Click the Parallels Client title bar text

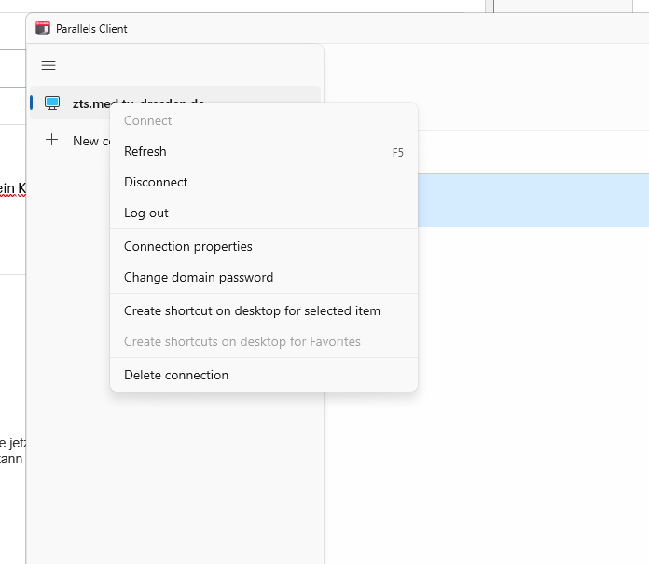[91, 29]
